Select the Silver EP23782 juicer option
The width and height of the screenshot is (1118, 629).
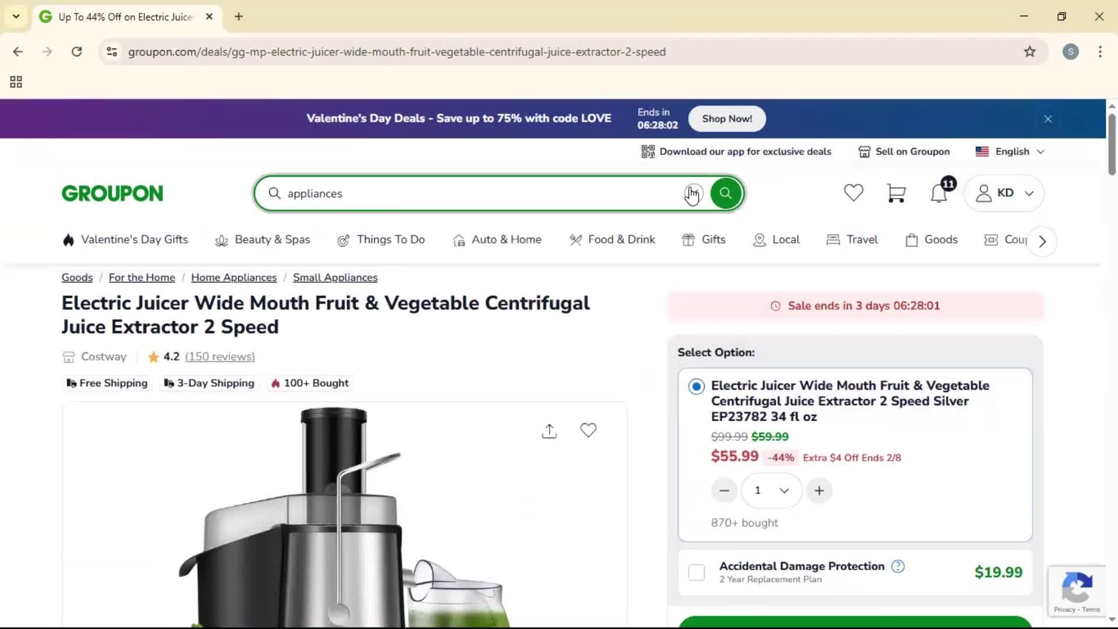(695, 386)
